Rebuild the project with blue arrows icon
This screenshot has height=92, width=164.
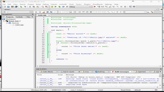click(x=63, y=7)
